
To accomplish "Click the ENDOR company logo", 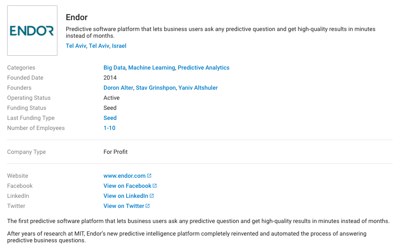I will pyautogui.click(x=32, y=31).
